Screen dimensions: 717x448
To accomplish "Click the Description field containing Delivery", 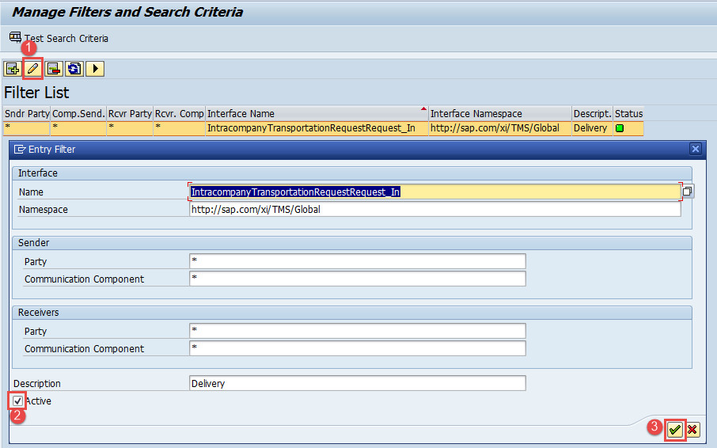I will (357, 383).
